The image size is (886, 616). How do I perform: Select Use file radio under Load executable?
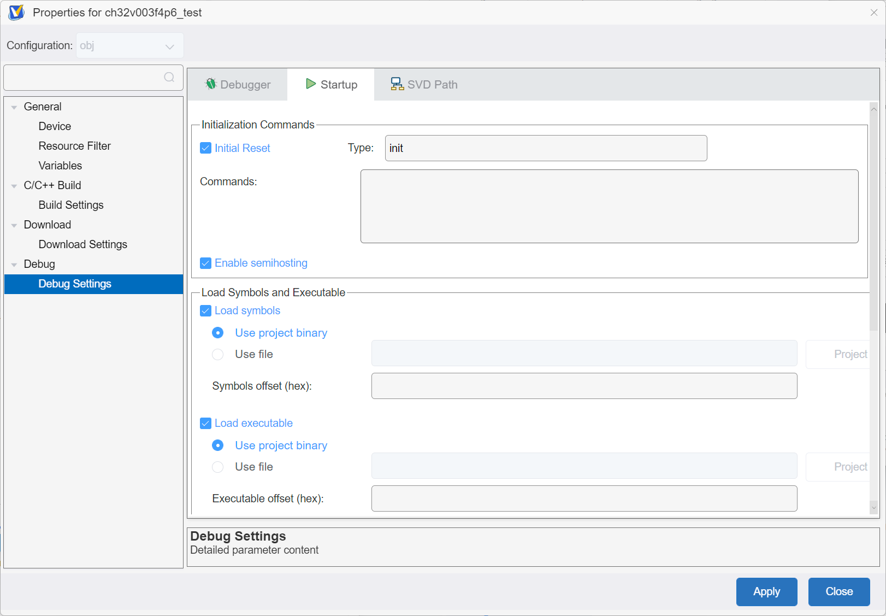click(218, 467)
